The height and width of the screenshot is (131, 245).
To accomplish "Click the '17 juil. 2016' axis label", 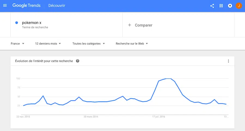I will click(x=159, y=117).
